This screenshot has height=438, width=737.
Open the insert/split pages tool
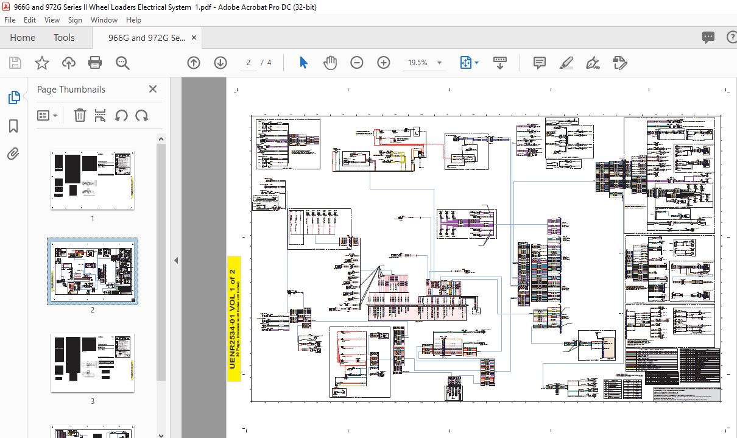(100, 115)
